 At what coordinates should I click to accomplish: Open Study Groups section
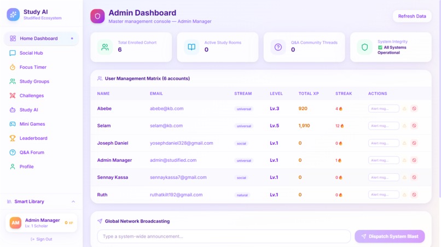click(41, 81)
